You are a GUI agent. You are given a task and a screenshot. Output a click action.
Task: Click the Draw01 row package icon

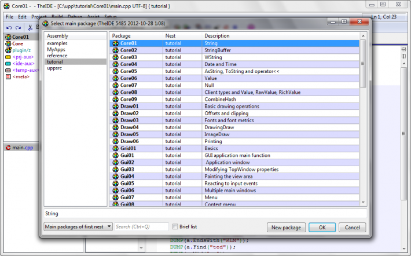115,106
